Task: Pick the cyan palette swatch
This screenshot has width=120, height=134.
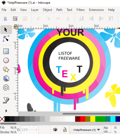Action: tap(113, 119)
